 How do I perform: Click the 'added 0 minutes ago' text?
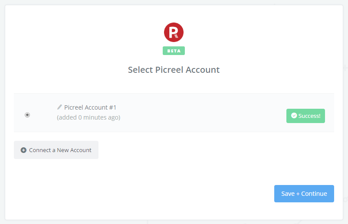coord(89,117)
